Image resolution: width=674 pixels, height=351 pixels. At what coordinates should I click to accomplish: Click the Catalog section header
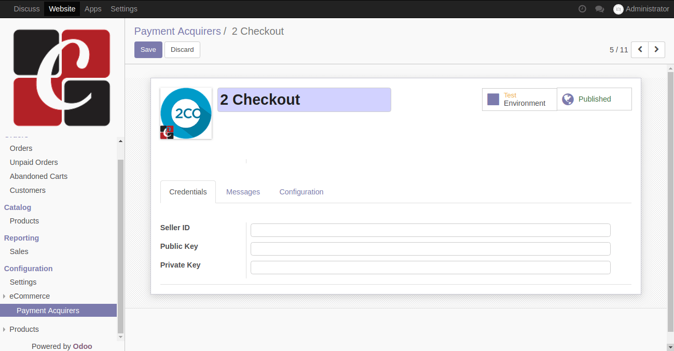[x=18, y=207]
